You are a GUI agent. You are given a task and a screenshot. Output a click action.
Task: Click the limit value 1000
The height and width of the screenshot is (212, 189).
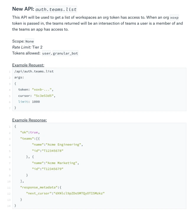[36, 102]
